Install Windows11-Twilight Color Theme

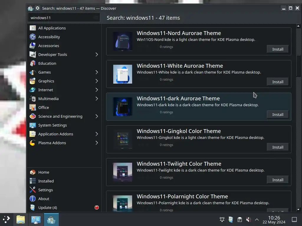278,180
